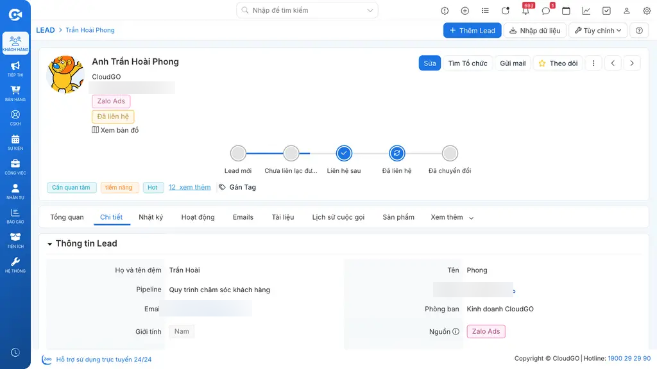Click the Sửa edit button
This screenshot has height=369, width=657.
(429, 63)
